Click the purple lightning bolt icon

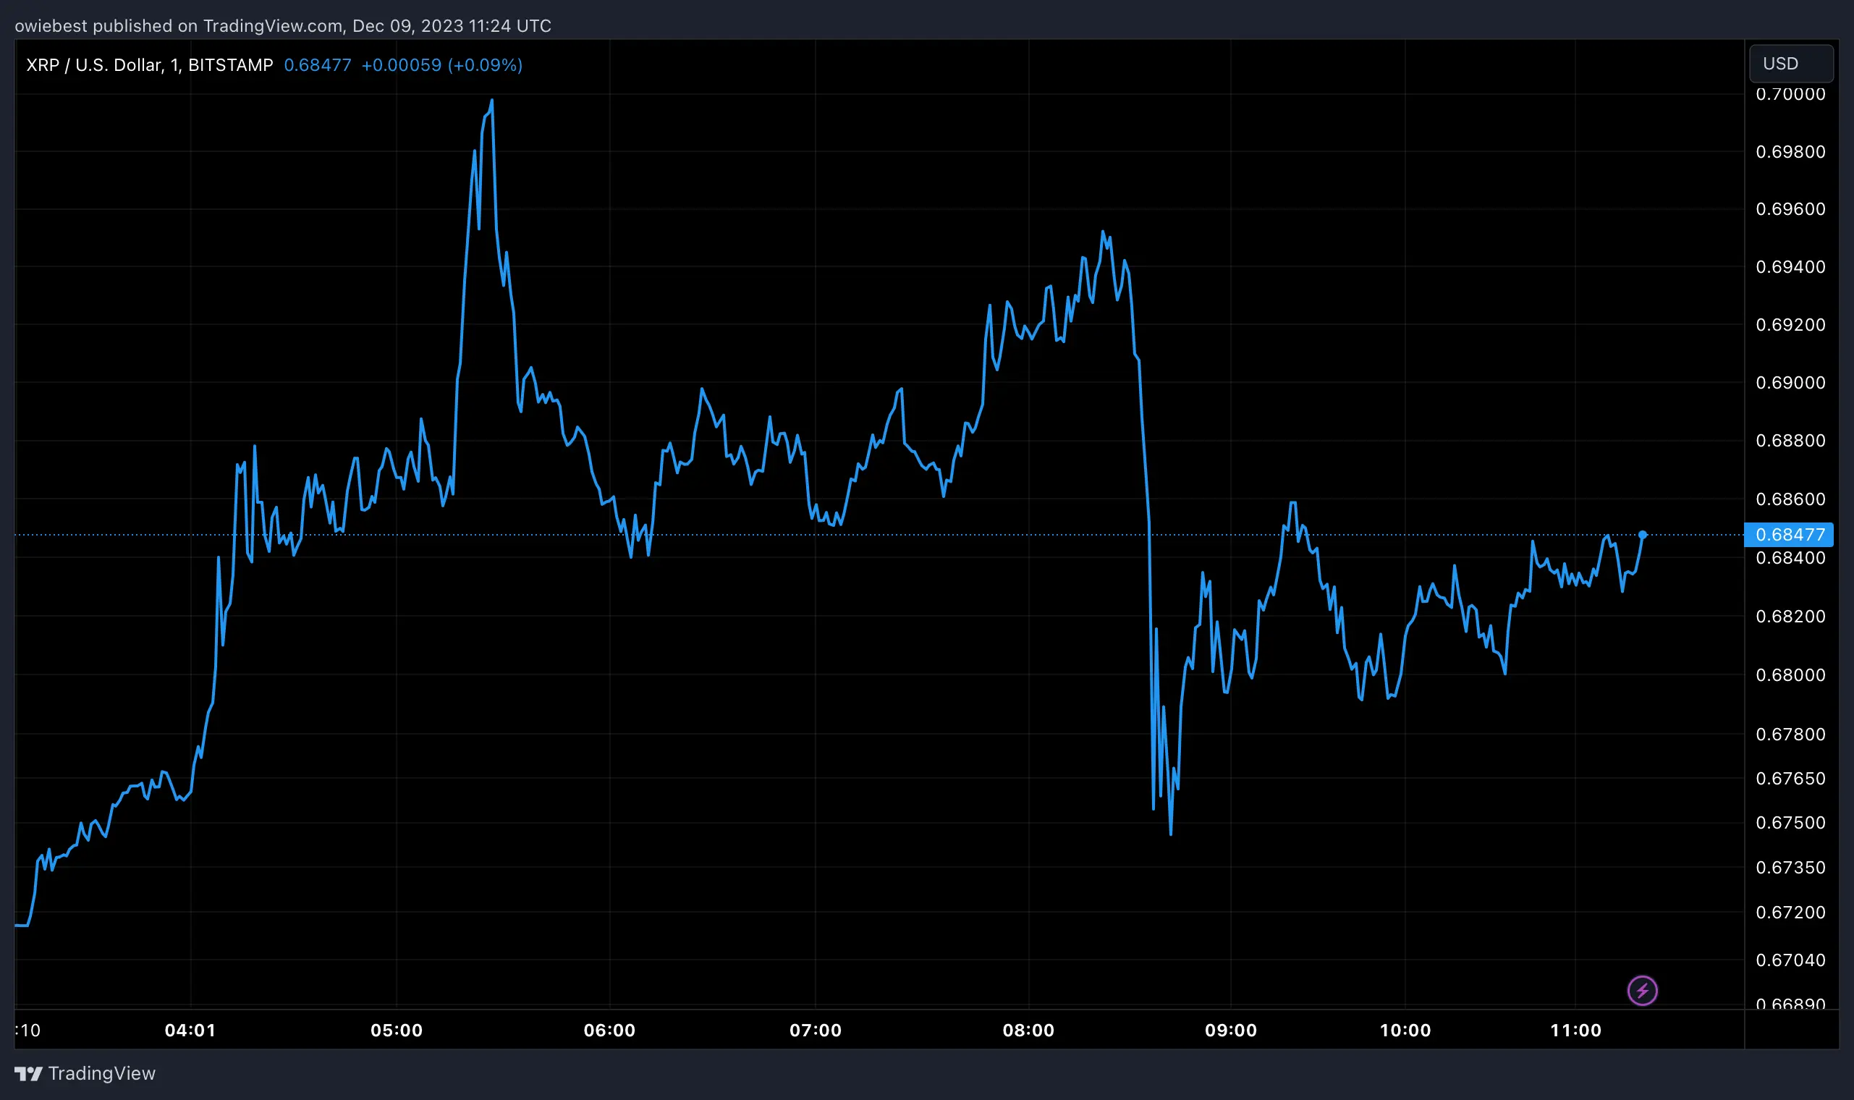(x=1644, y=991)
